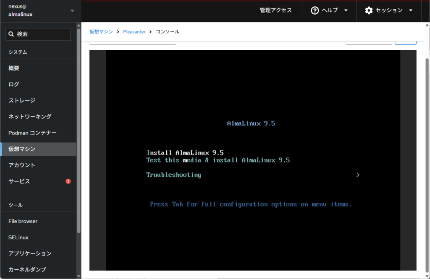Screen dimensions: 430x279
Task: Click the 仮想マシン breadcrumb link
Action: click(101, 32)
